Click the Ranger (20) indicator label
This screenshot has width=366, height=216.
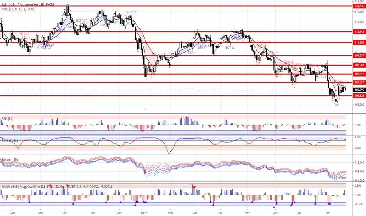[x=10, y=159]
